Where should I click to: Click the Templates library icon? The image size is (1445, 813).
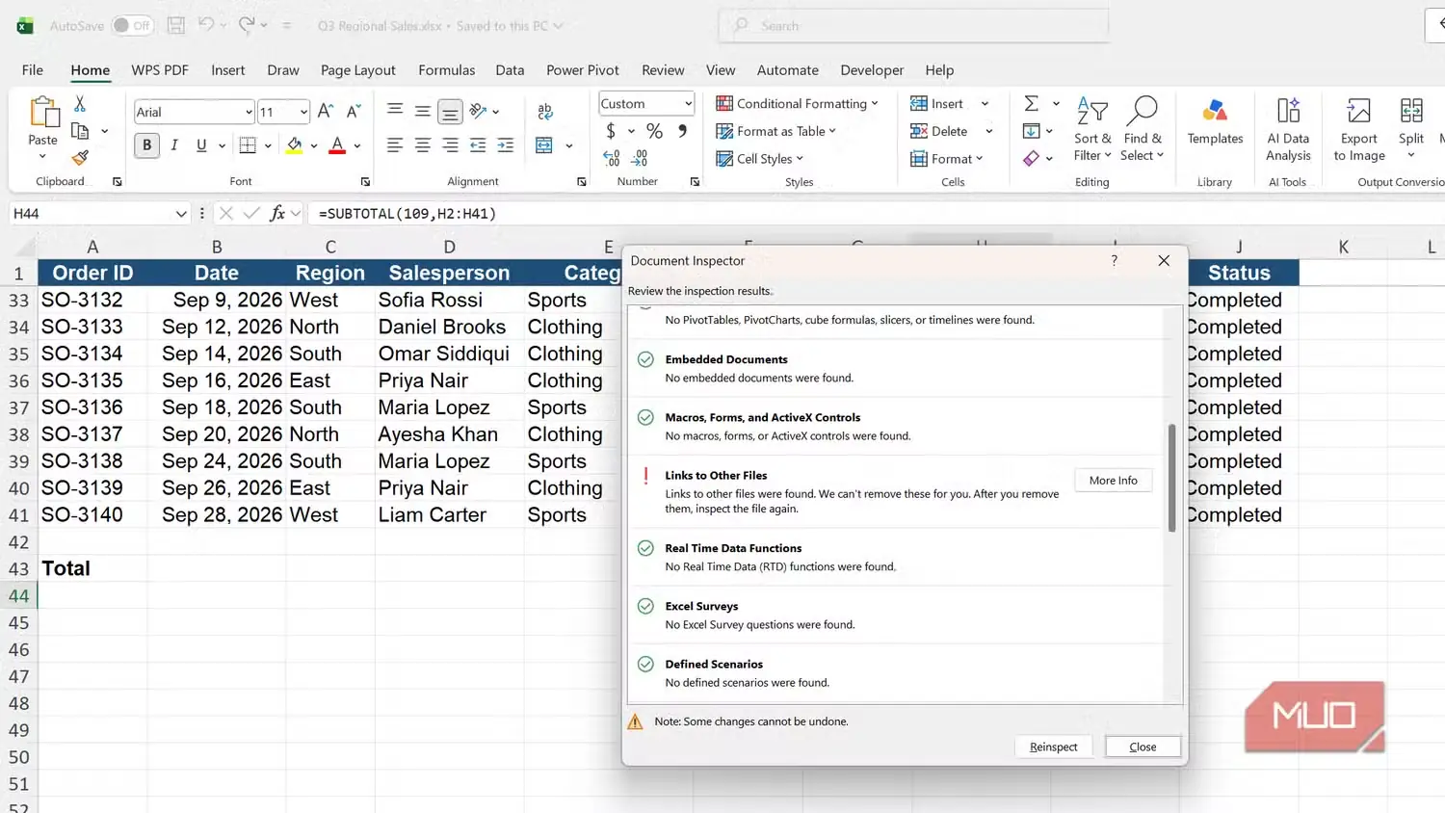click(x=1215, y=122)
